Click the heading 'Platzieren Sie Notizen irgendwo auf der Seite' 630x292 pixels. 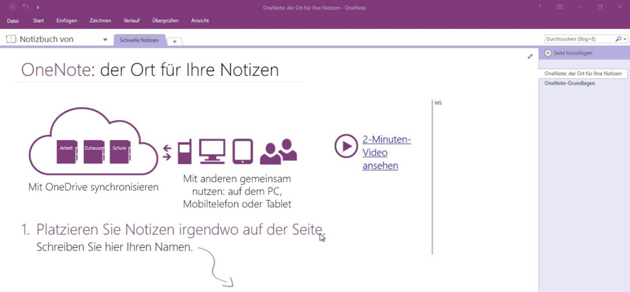[x=180, y=229]
